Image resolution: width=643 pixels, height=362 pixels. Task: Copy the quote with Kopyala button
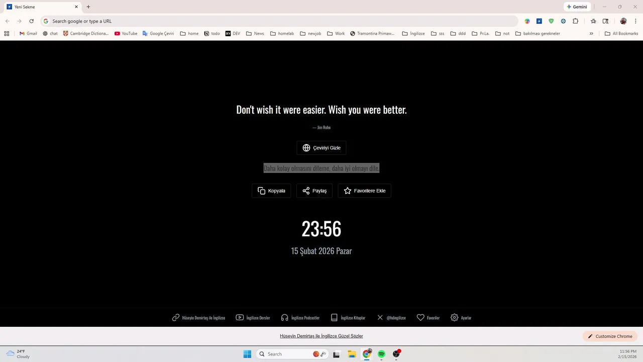click(x=271, y=191)
